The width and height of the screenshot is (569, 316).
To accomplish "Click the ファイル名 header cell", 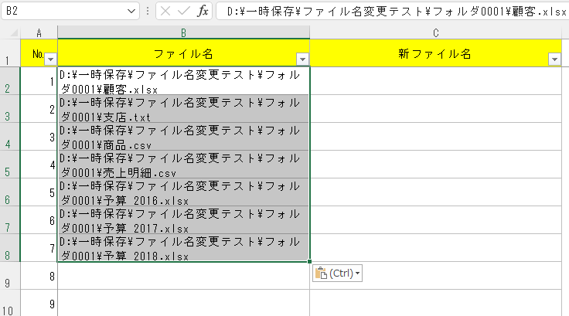I will tap(184, 53).
